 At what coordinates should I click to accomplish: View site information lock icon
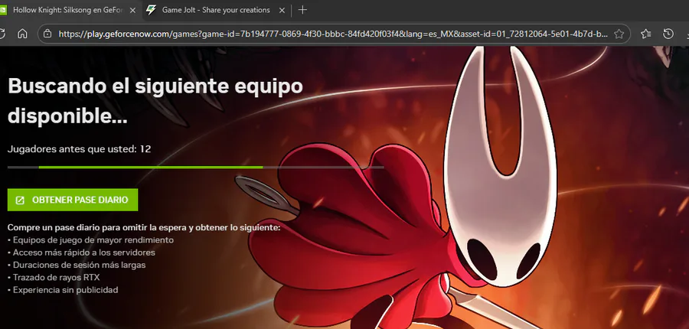(47, 34)
